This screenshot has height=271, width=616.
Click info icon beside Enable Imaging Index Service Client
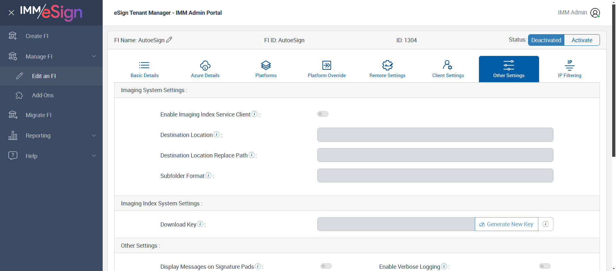tap(254, 114)
